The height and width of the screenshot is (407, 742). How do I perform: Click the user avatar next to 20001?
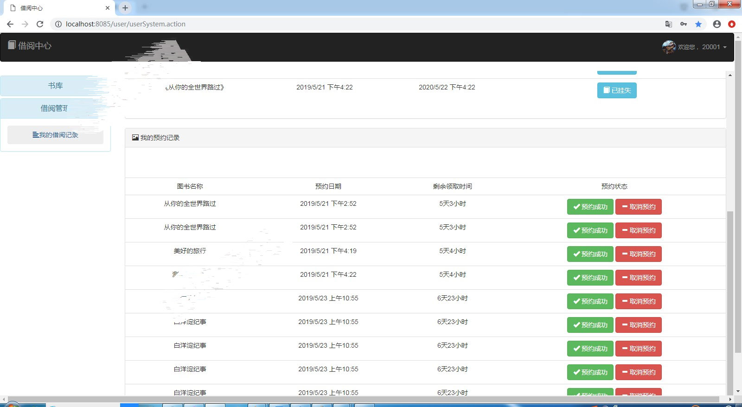[669, 47]
